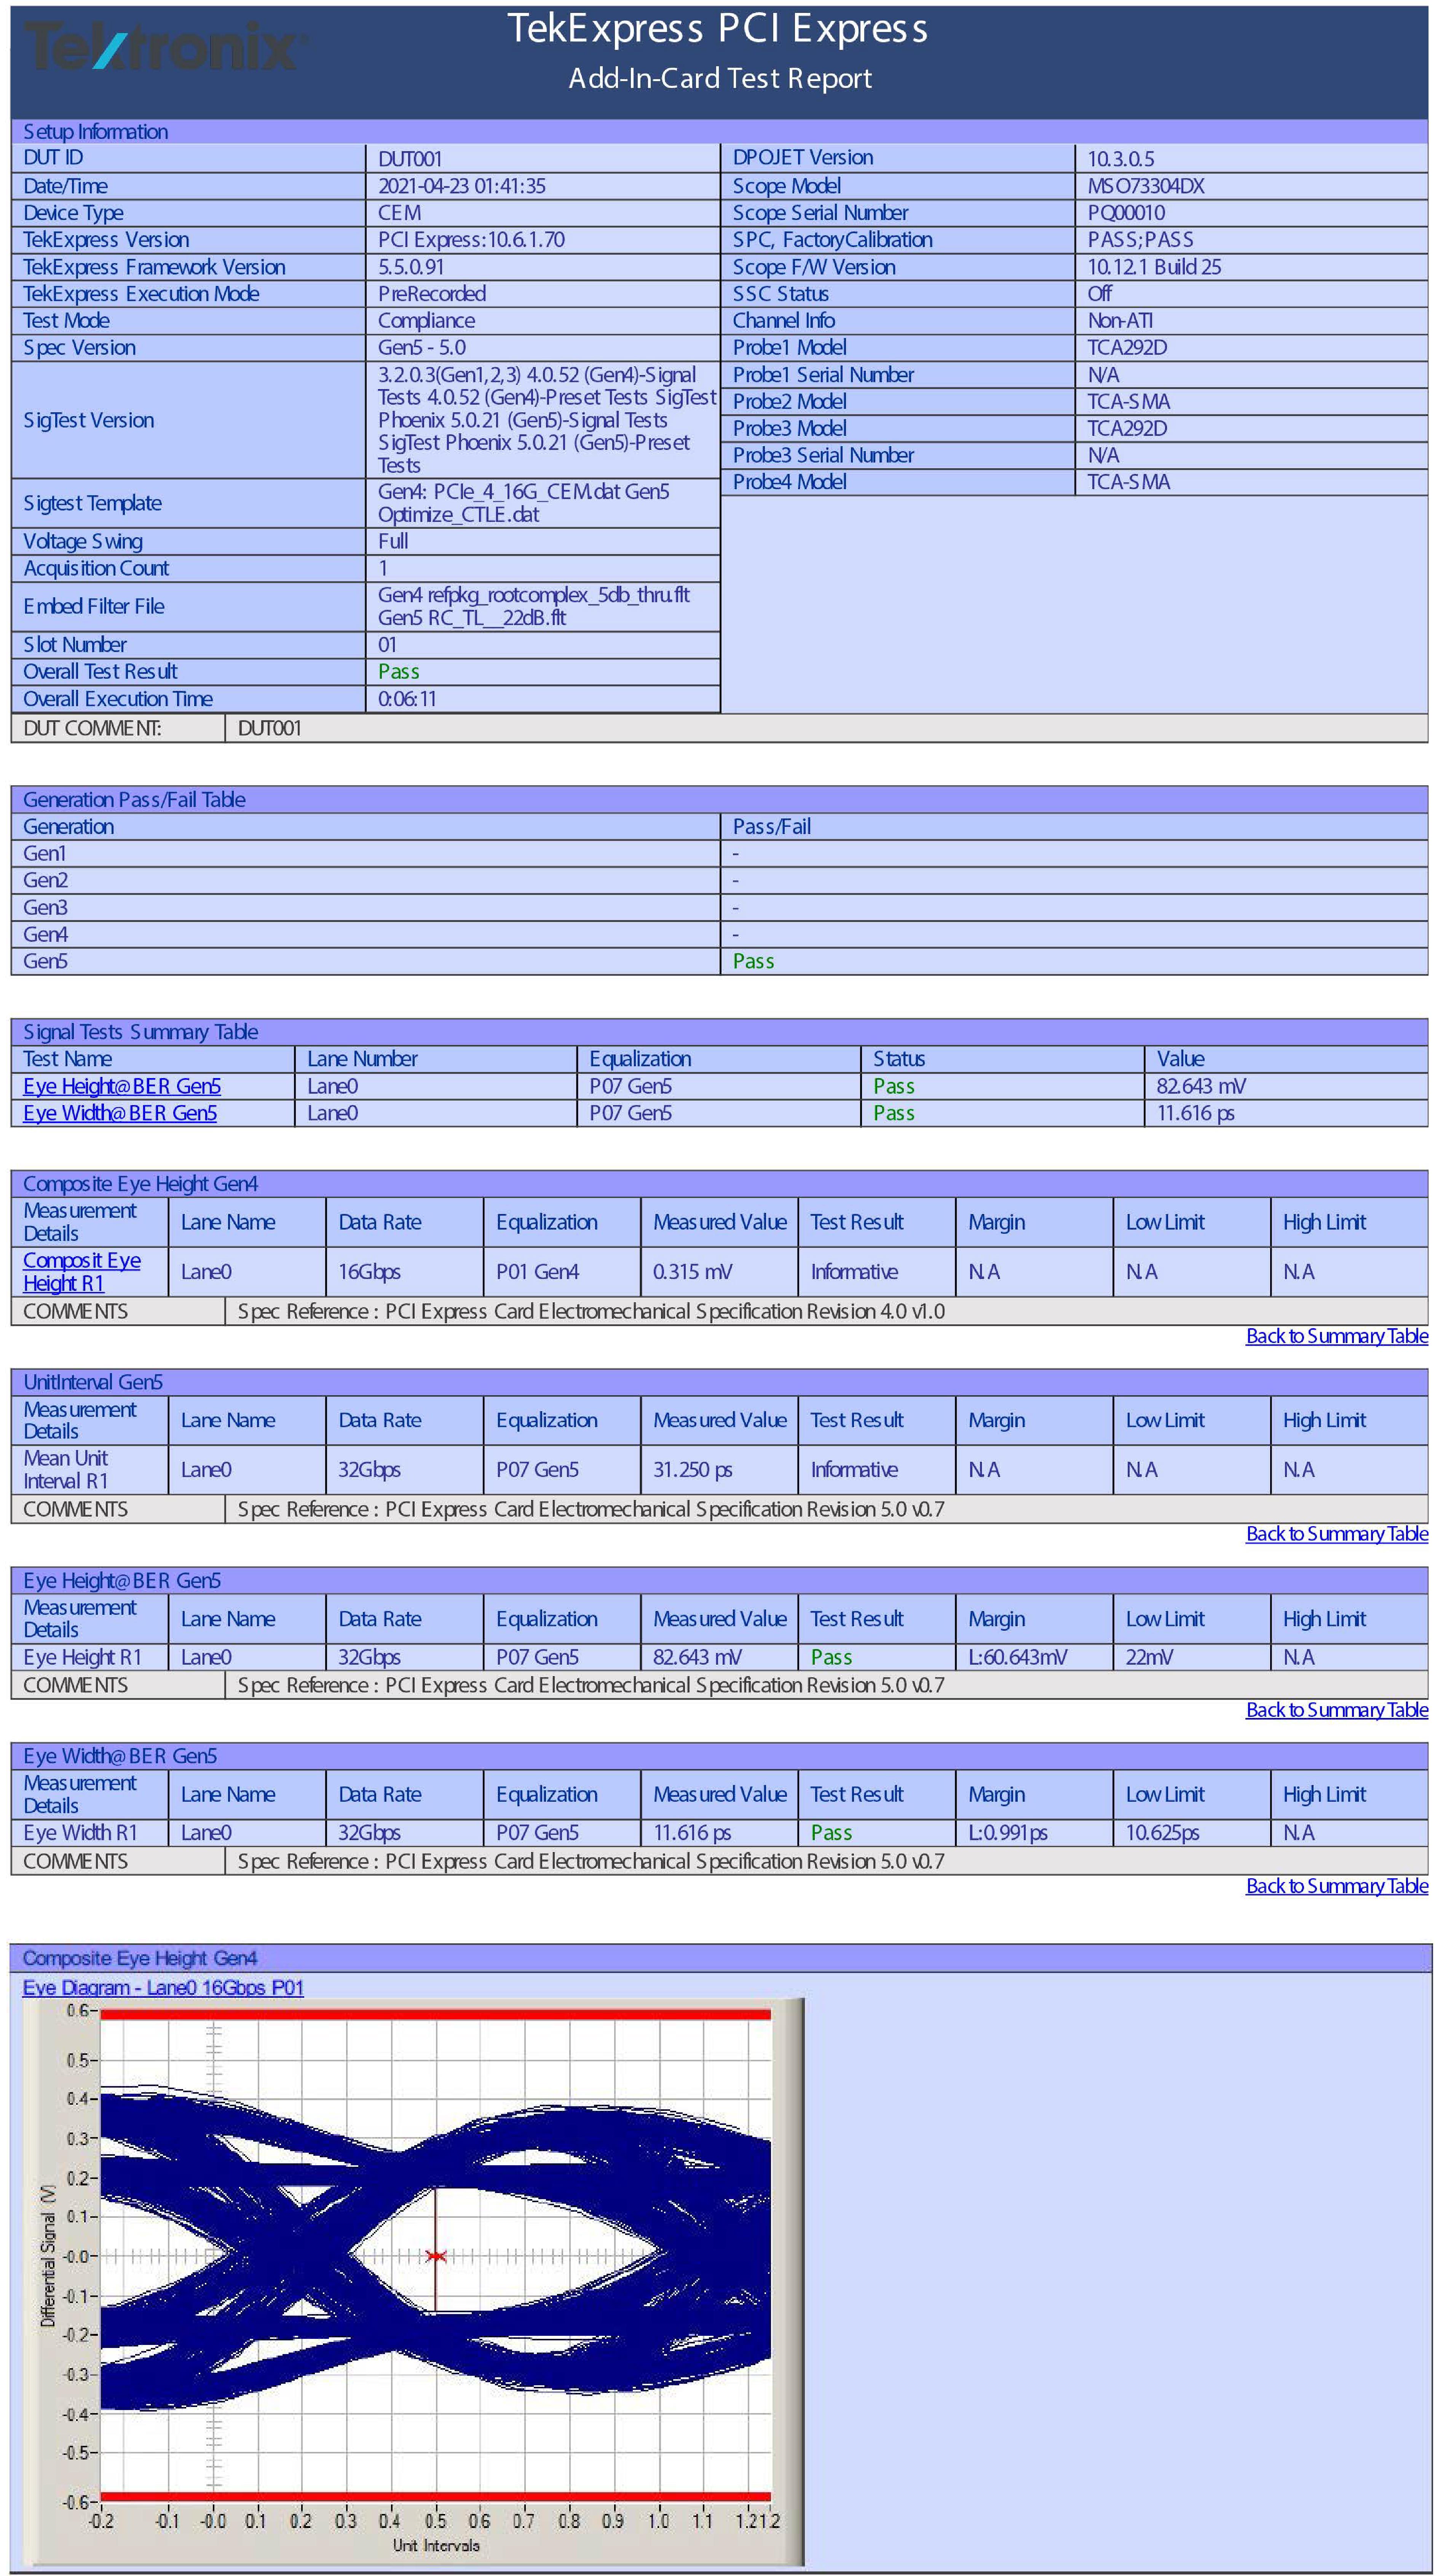Image resolution: width=1435 pixels, height=2576 pixels.
Task: Select the Spec Version value Gen5 - 5.0
Action: (x=422, y=348)
